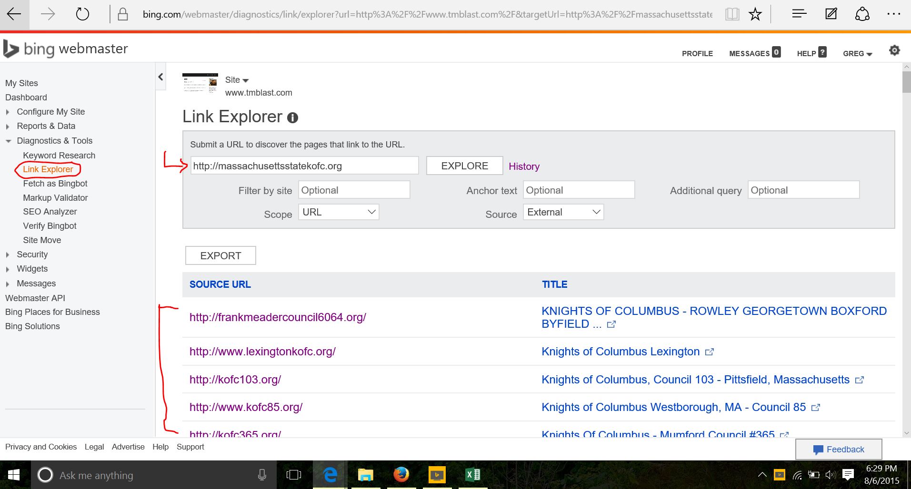Open the GREG account dropdown
911x489 pixels.
858,53
